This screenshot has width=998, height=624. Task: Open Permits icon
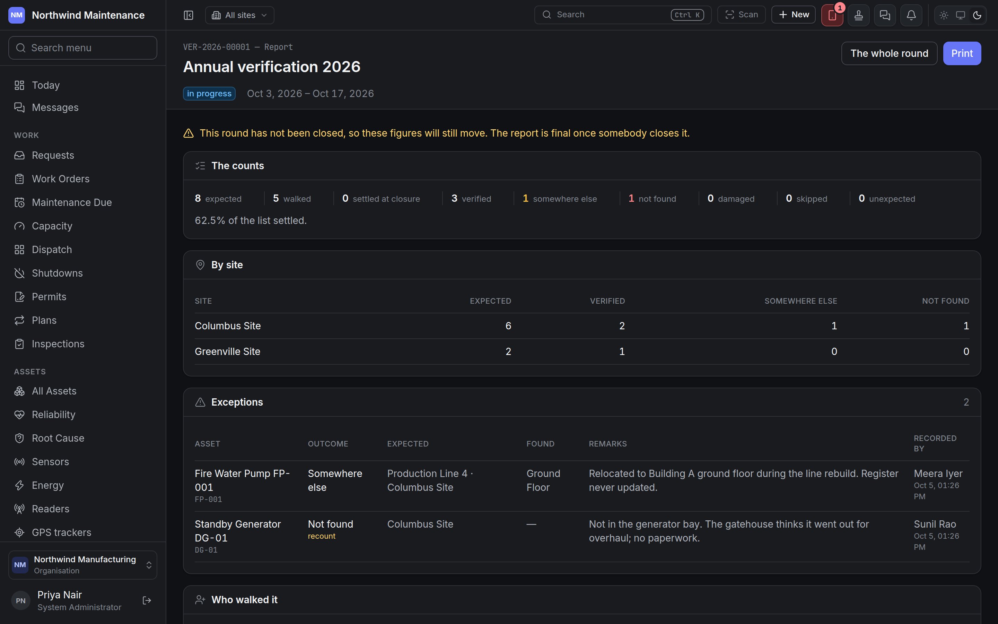[x=19, y=296]
